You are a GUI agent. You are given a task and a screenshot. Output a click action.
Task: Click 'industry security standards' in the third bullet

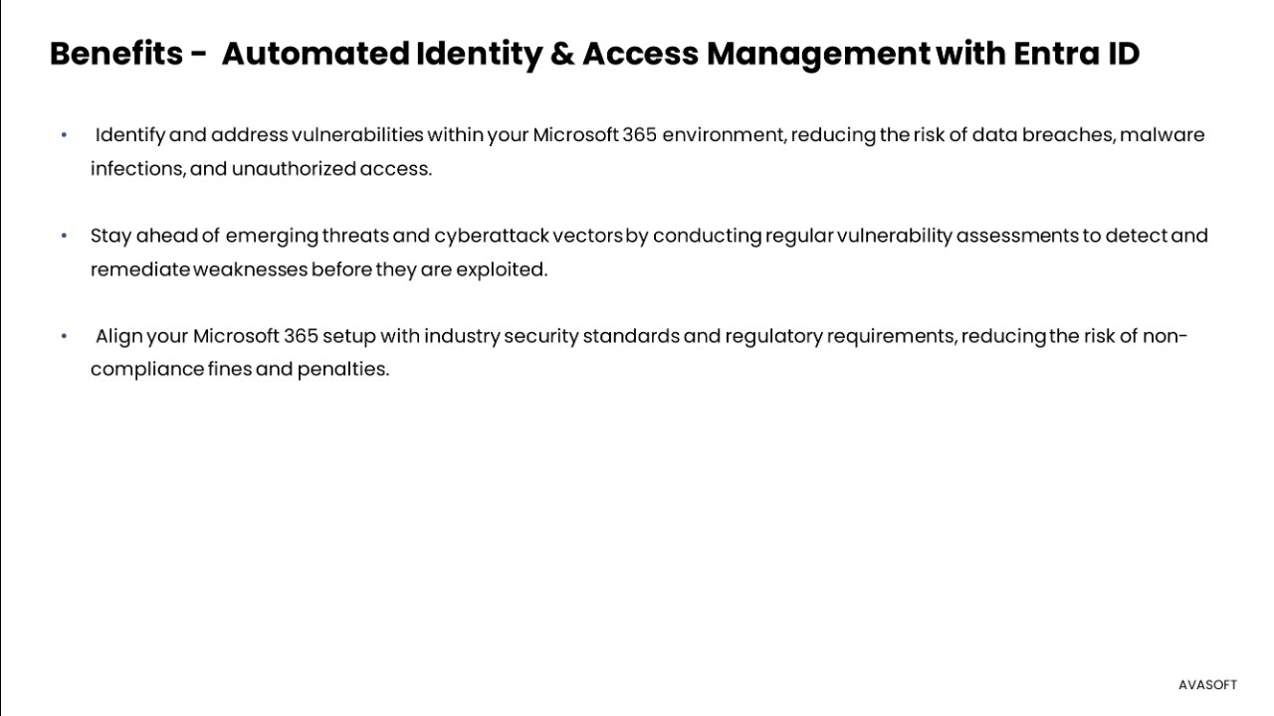(x=551, y=336)
